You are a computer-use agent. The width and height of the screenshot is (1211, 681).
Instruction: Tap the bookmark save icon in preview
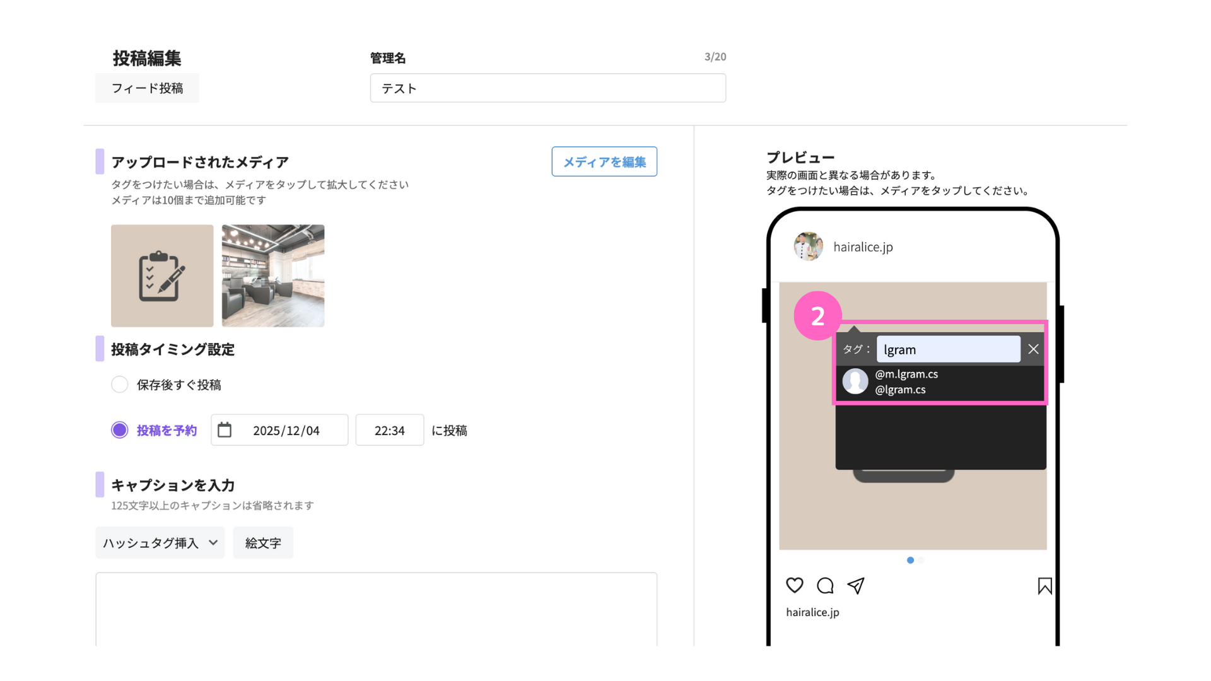pos(1044,586)
